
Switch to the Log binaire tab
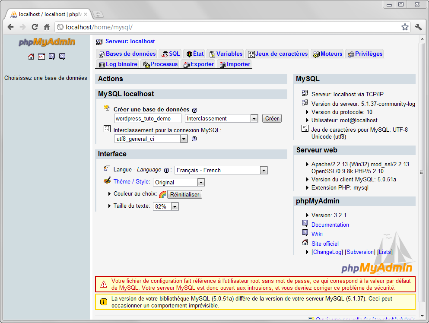(x=118, y=64)
